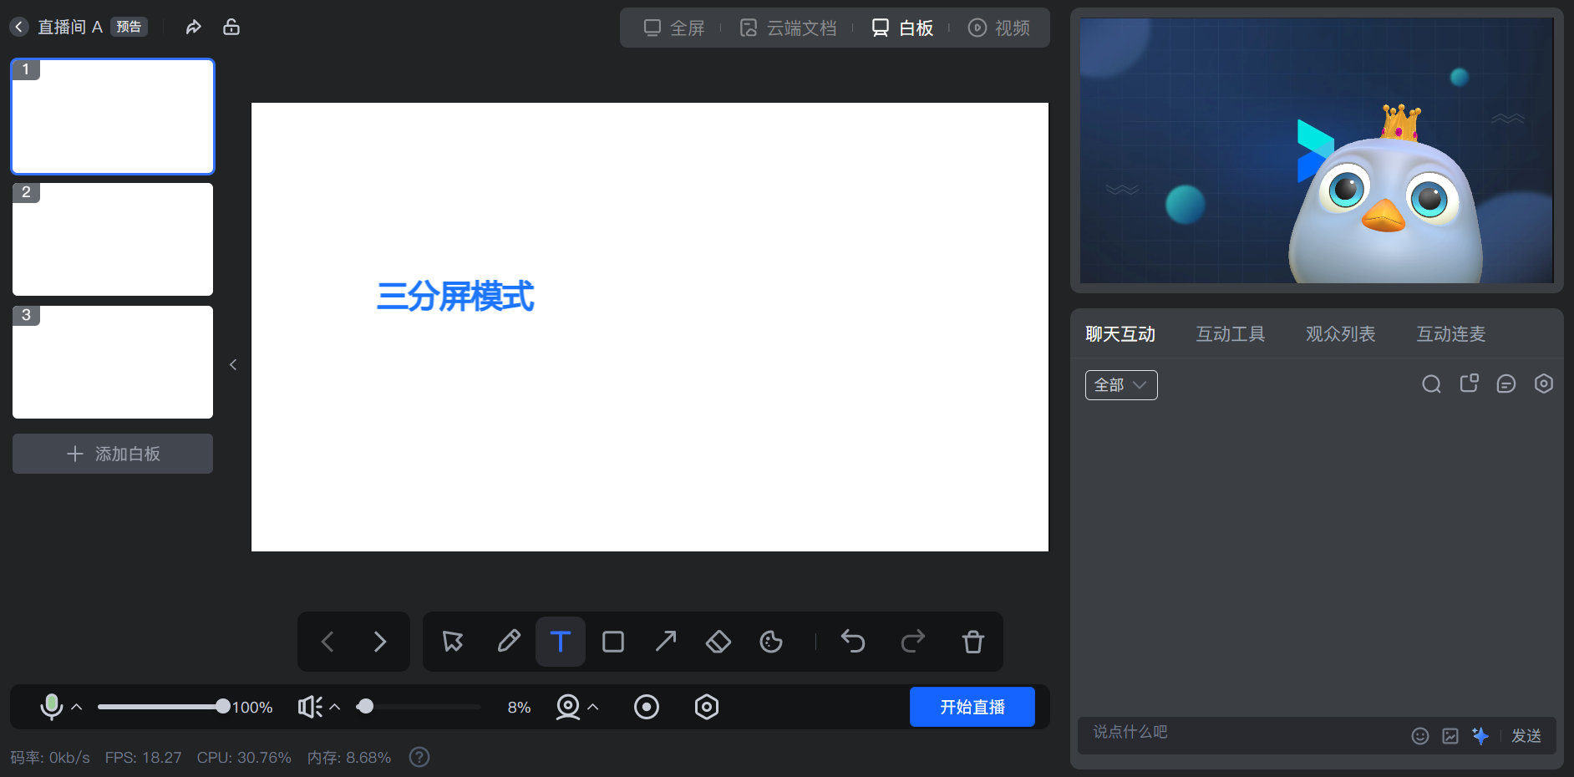Select the eraser tool
The image size is (1574, 777).
click(x=718, y=642)
